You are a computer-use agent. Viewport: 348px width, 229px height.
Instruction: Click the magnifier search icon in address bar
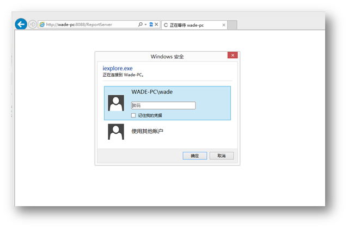(141, 24)
